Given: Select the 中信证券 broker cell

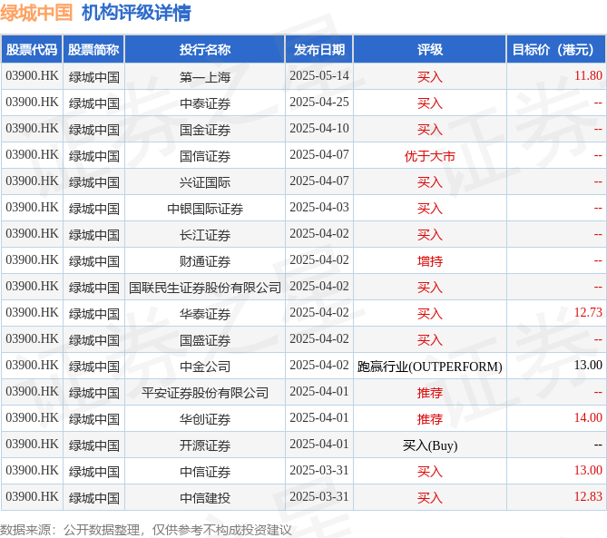Looking at the screenshot, I should tap(205, 472).
